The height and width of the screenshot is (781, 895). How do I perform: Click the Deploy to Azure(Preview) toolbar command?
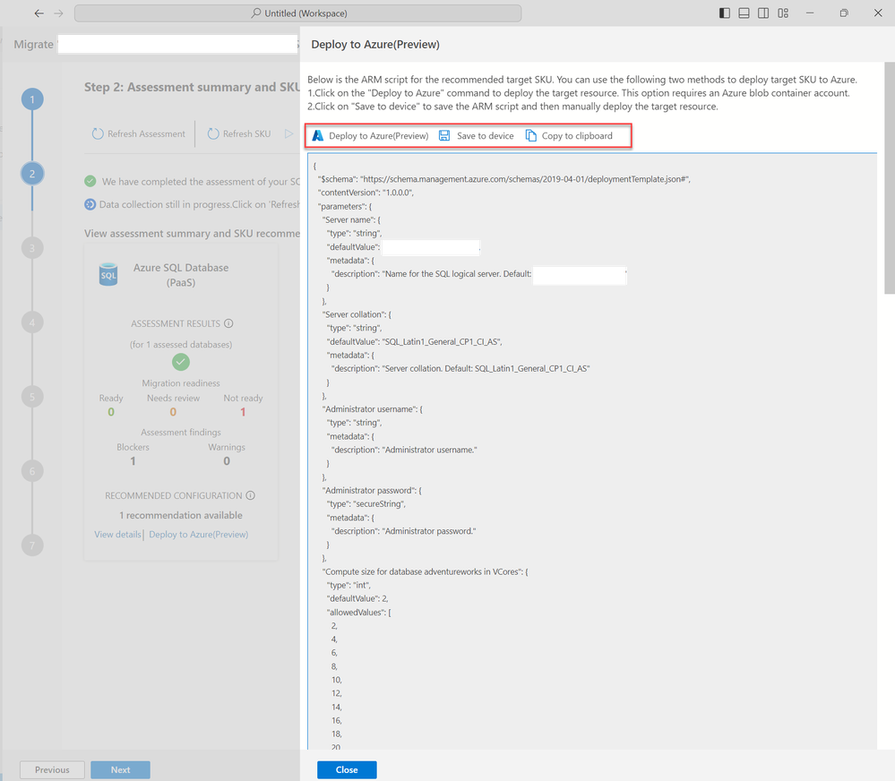(371, 136)
